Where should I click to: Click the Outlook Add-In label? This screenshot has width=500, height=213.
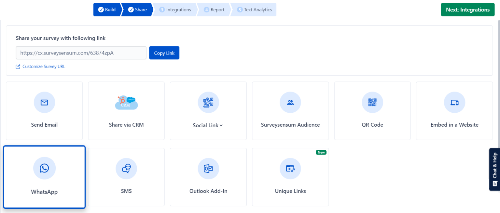pyautogui.click(x=208, y=191)
